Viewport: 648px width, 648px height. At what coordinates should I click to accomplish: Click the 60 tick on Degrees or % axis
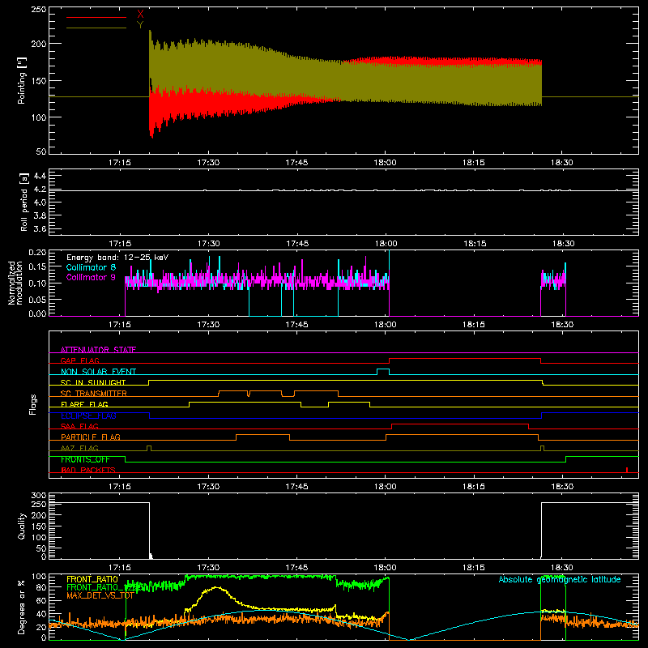coord(41,600)
